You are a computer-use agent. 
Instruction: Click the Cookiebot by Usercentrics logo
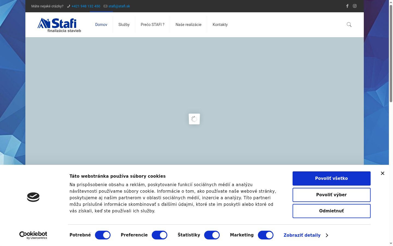click(x=33, y=235)
